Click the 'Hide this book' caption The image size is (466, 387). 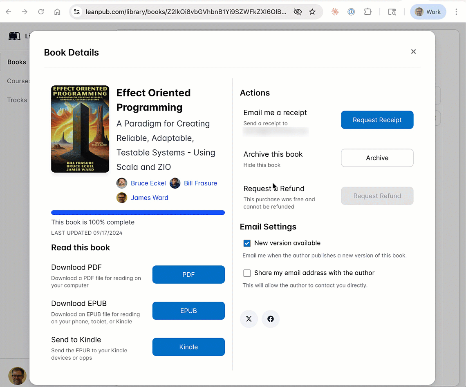(262, 165)
